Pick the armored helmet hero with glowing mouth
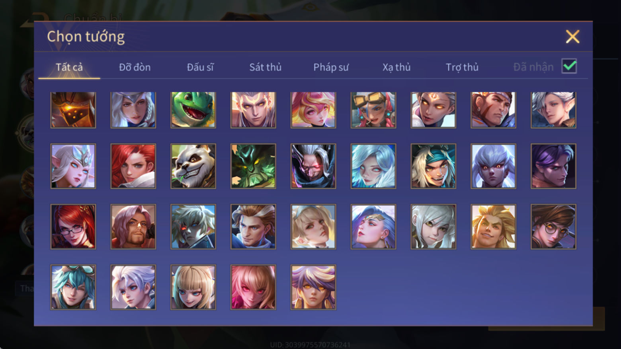 tap(73, 110)
